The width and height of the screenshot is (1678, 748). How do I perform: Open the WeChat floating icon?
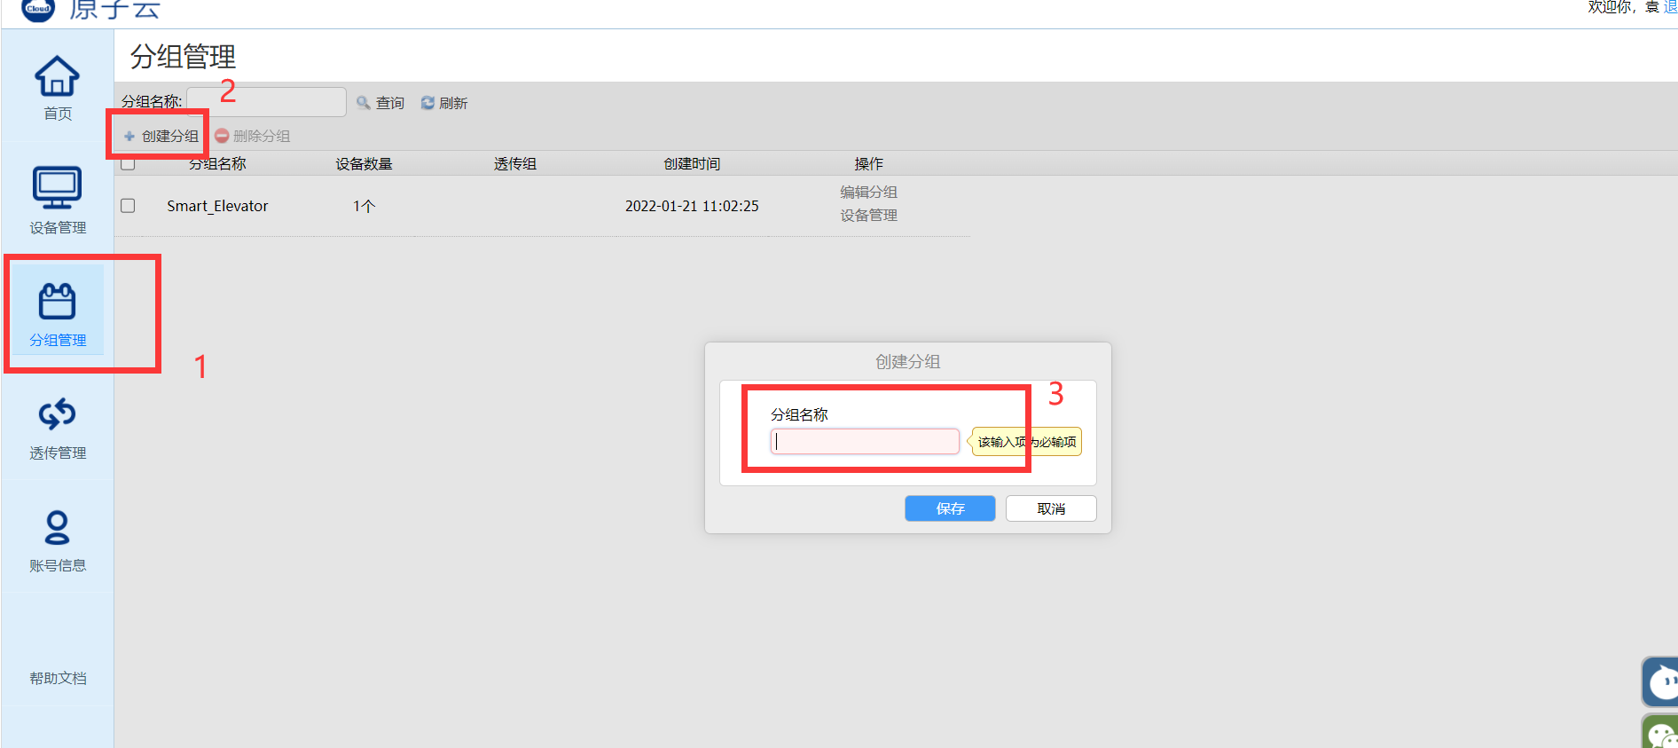pos(1660,733)
